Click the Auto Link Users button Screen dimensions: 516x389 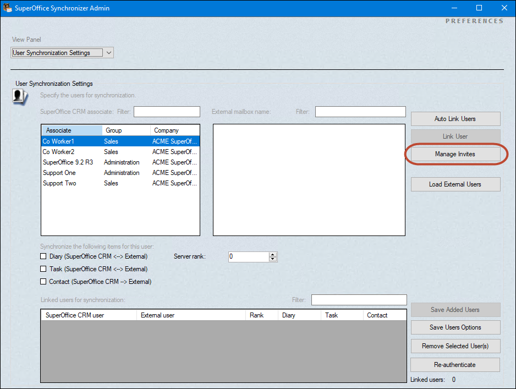455,119
